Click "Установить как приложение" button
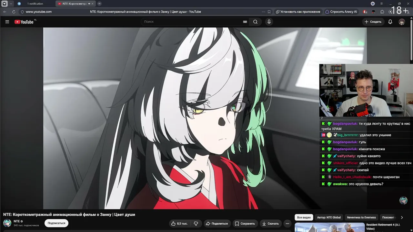 tap(298, 12)
